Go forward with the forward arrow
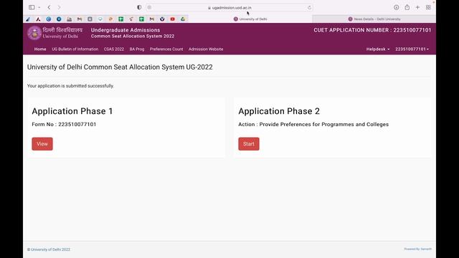 coord(59,7)
